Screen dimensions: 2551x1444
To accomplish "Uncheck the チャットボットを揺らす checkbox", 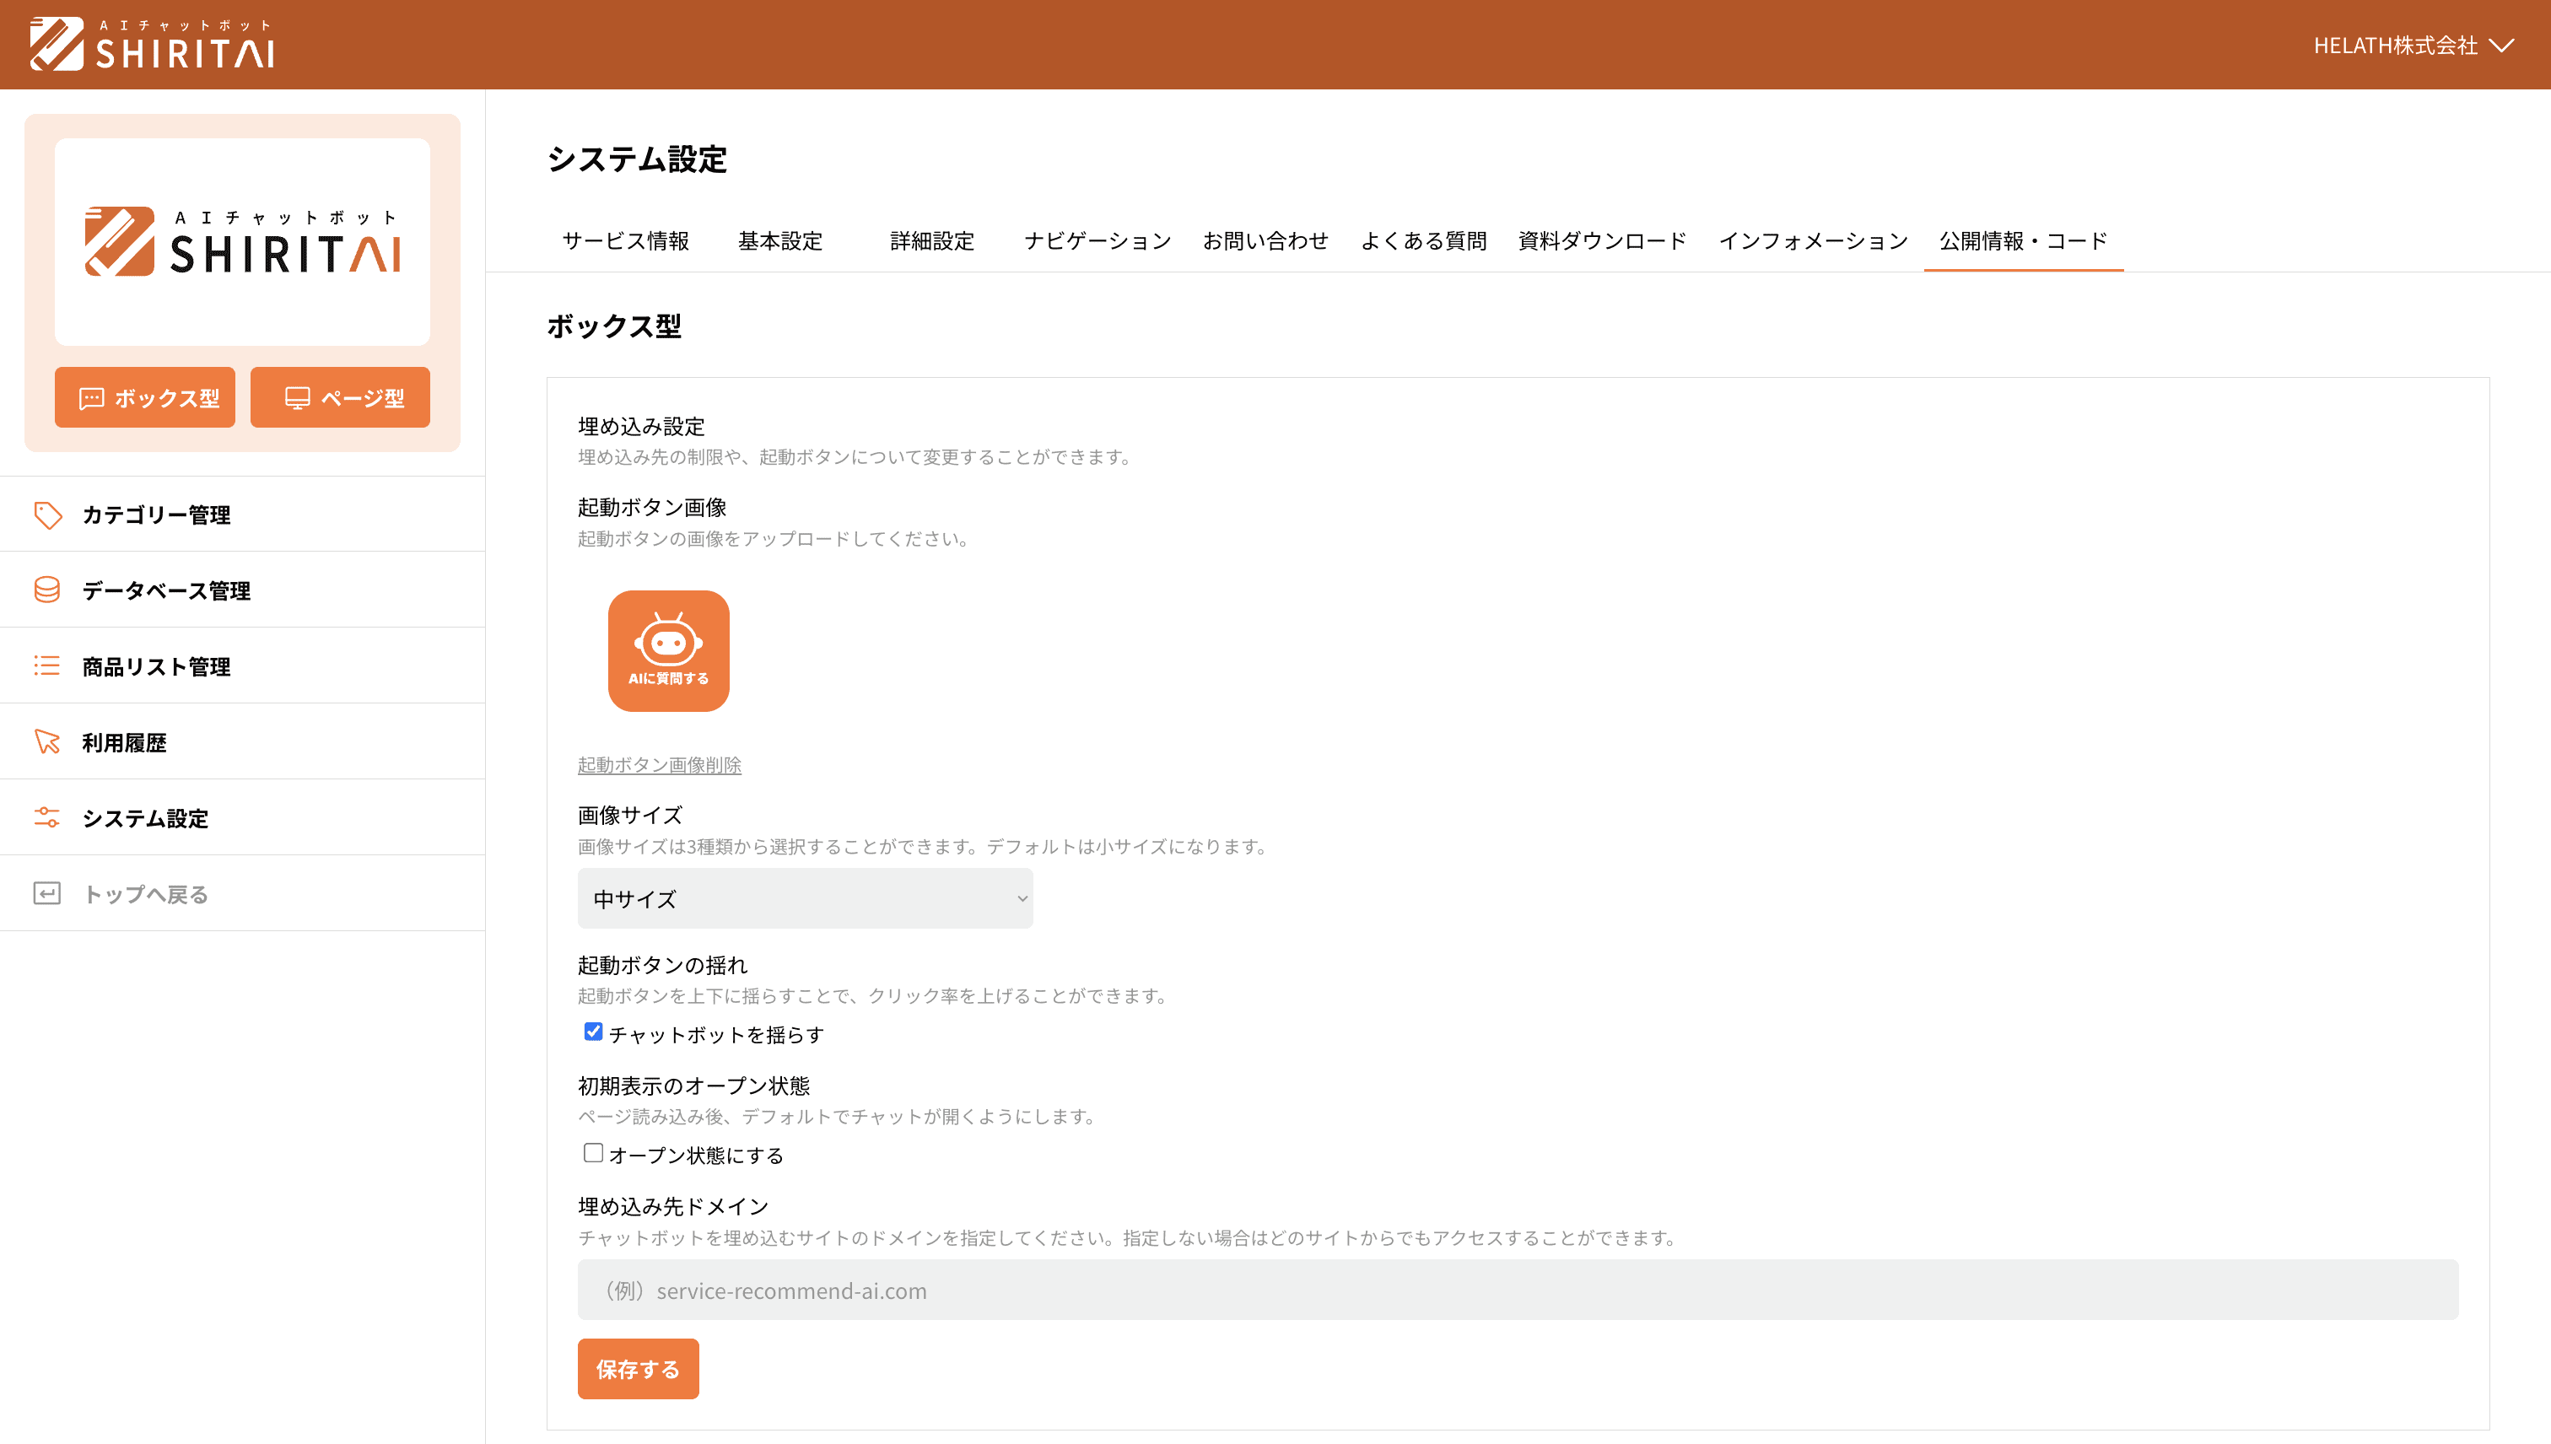I will [x=593, y=1032].
